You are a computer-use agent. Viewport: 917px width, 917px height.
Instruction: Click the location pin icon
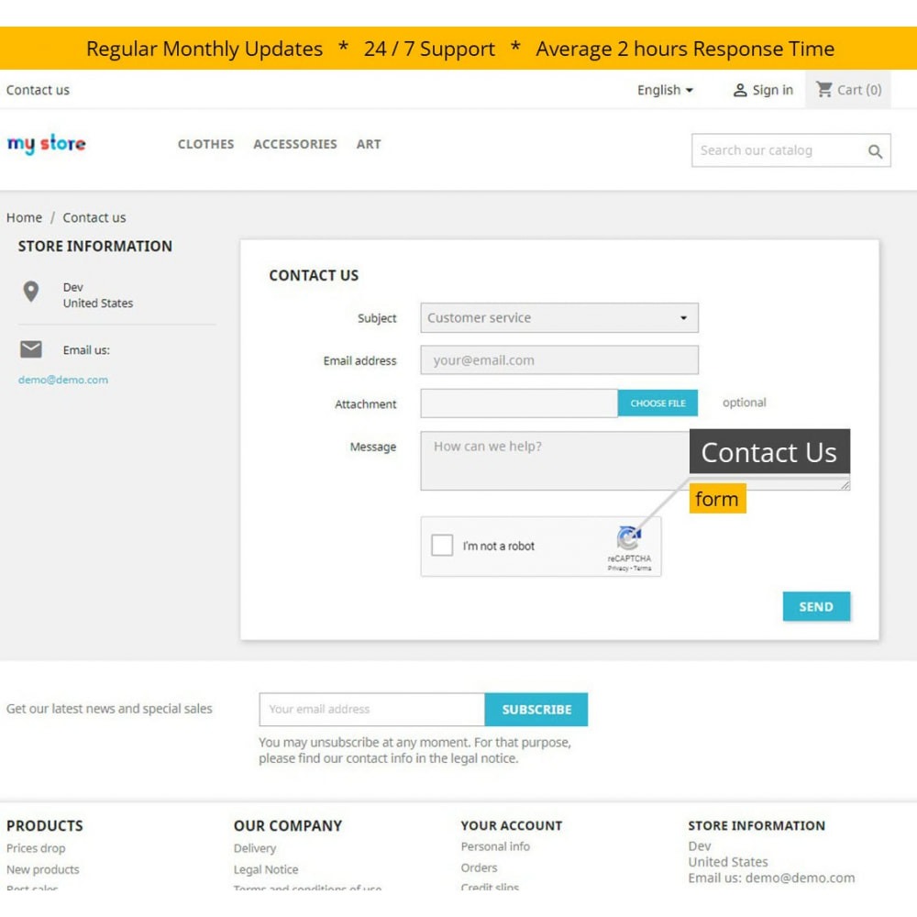coord(31,292)
